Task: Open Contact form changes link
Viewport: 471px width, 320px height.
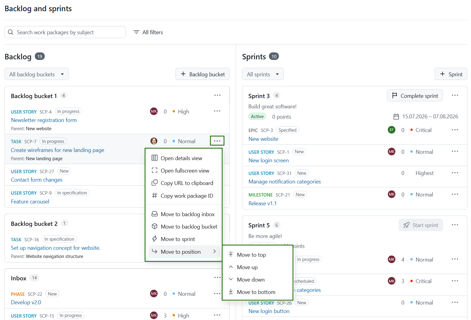Action: 37,180
